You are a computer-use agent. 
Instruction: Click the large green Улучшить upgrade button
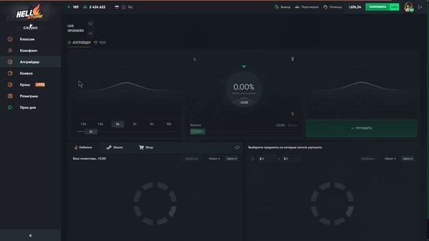tap(361, 128)
